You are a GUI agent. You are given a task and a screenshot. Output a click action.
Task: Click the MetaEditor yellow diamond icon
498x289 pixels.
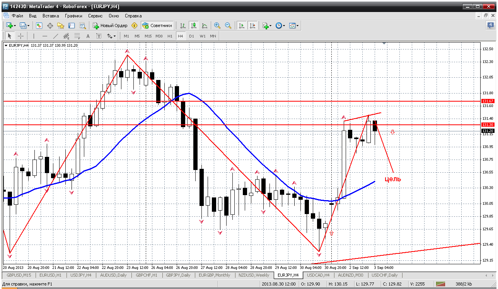(135, 25)
